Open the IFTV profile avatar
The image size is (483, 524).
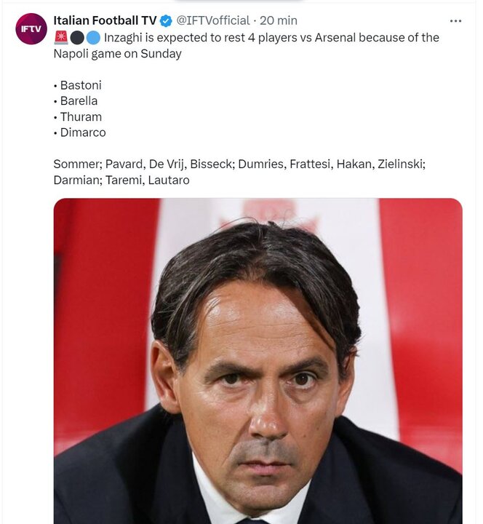[x=31, y=29]
